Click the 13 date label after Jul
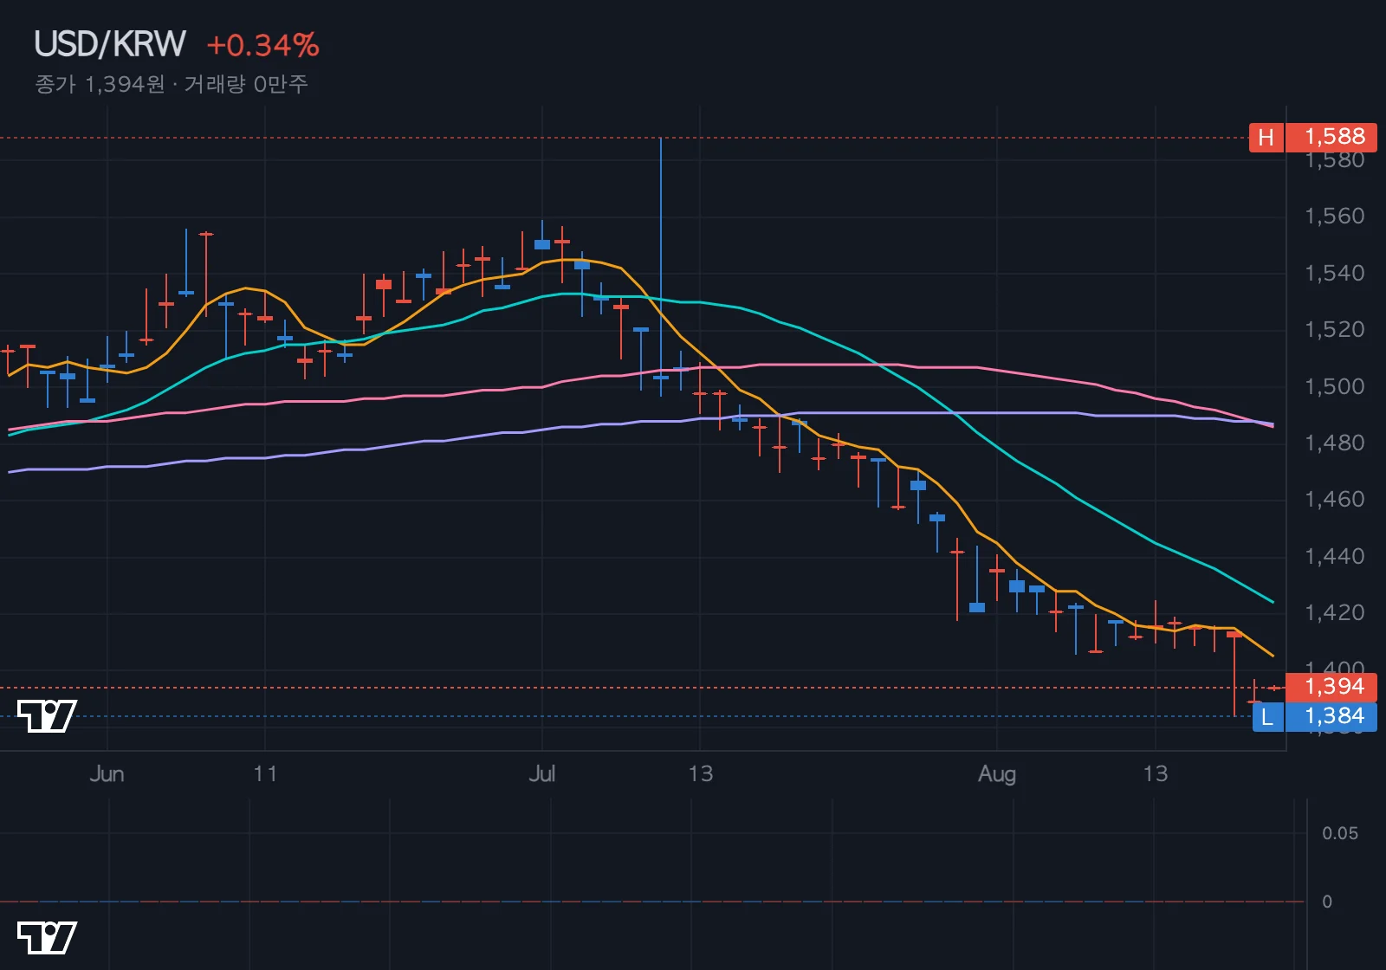 tap(700, 773)
